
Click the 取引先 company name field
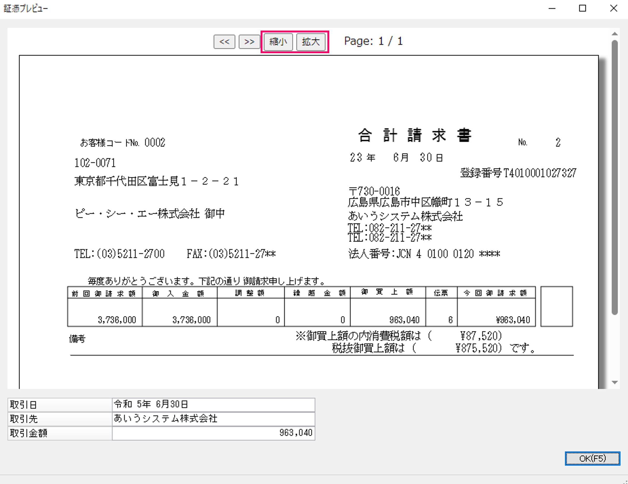pyautogui.click(x=213, y=419)
